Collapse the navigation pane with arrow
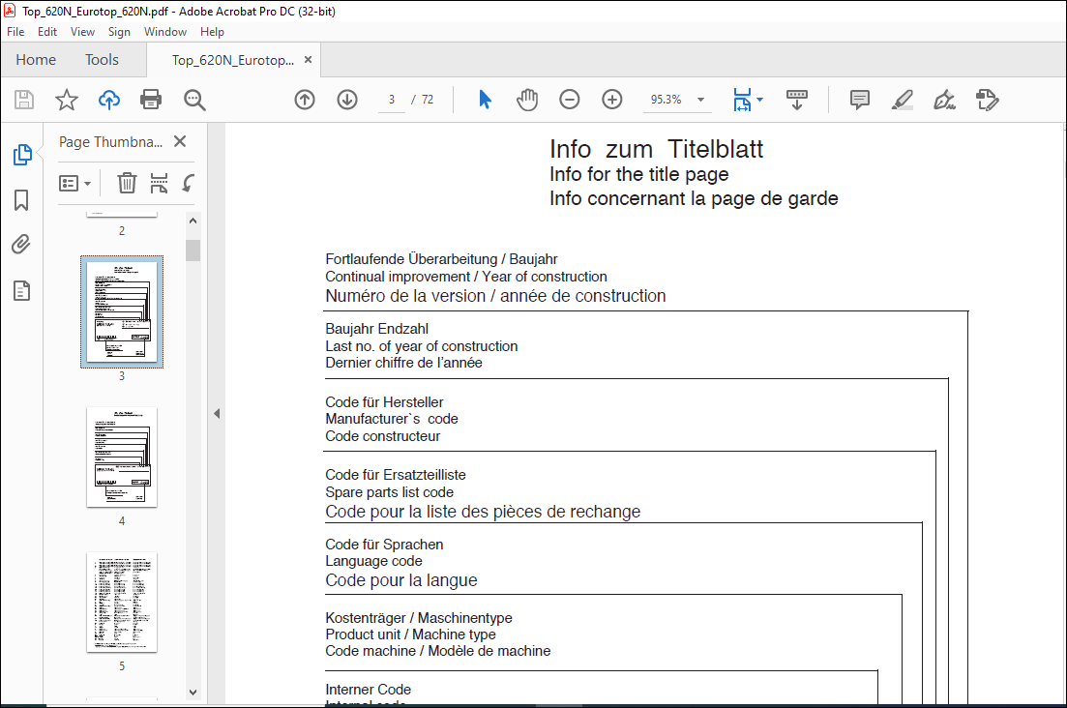This screenshot has height=708, width=1067. click(217, 414)
